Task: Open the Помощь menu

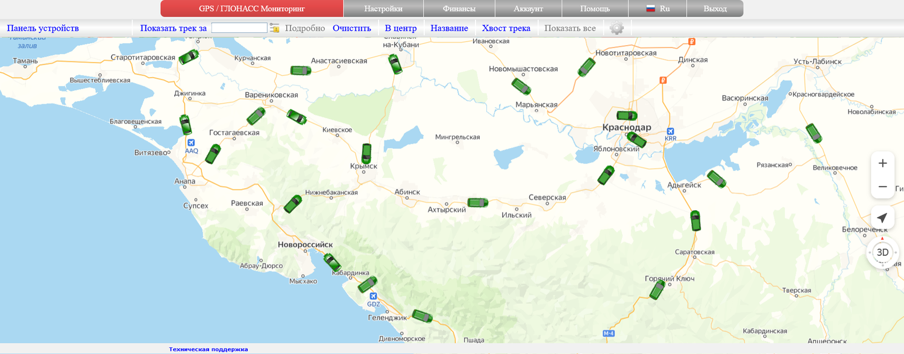Action: point(595,8)
